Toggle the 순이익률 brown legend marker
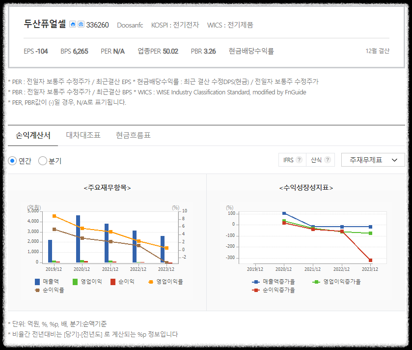 (37, 291)
